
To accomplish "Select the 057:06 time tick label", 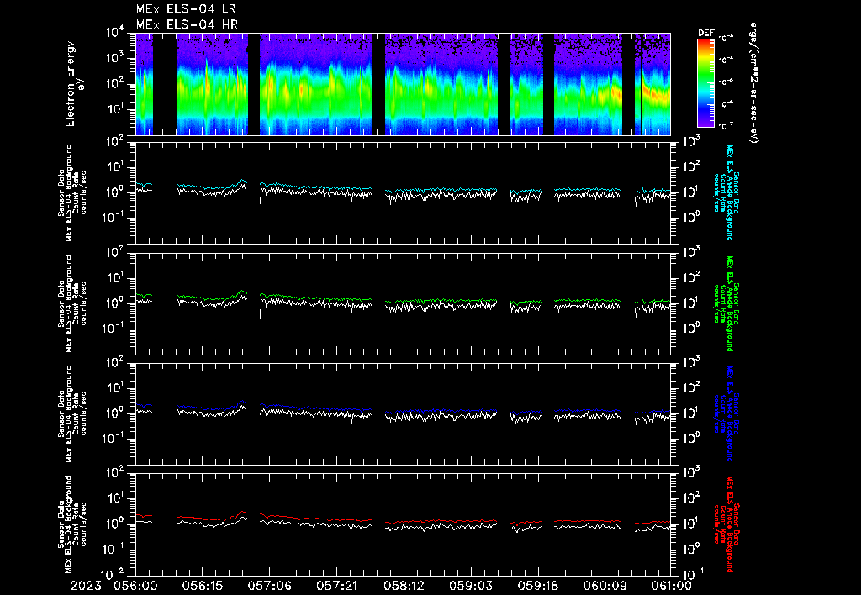I will (270, 586).
